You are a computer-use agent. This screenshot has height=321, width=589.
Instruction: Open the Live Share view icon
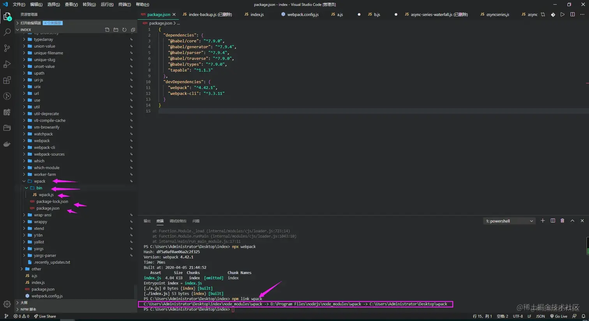[x=7, y=112]
